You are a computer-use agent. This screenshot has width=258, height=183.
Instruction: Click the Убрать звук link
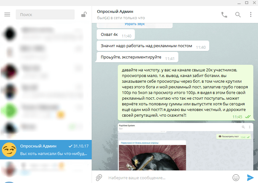[135, 24]
